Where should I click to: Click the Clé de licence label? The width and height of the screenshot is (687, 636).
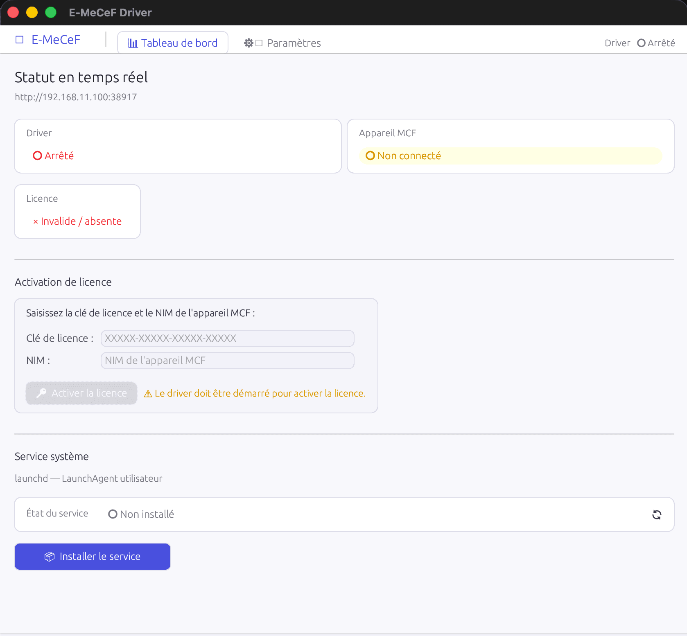(60, 338)
